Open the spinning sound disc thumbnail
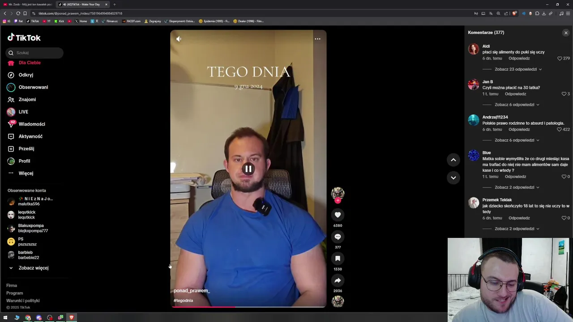The width and height of the screenshot is (573, 322). click(x=338, y=301)
